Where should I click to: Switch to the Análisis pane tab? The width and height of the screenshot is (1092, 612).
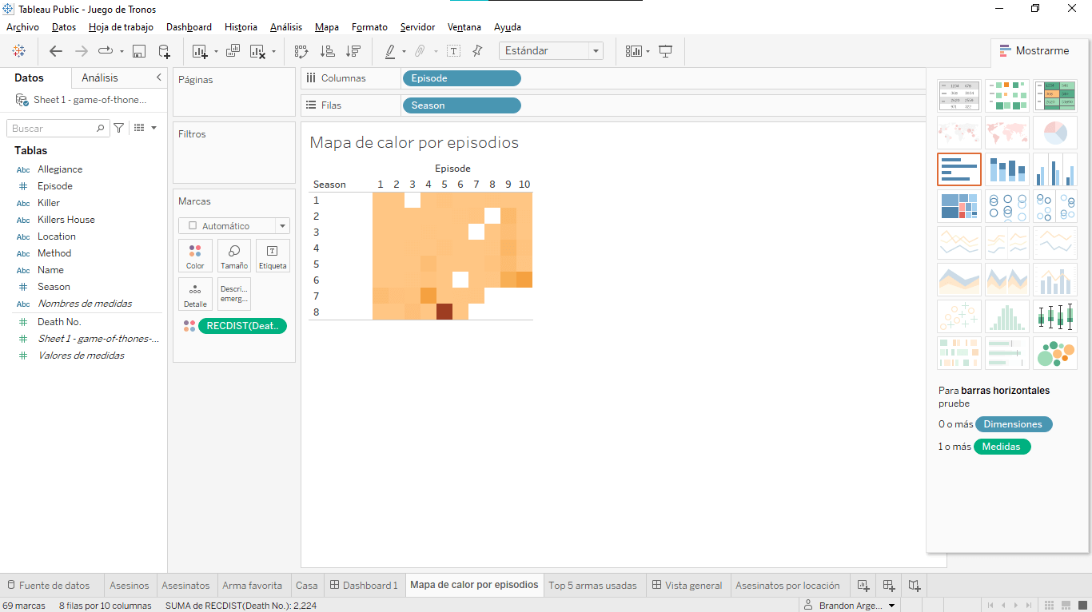point(100,77)
